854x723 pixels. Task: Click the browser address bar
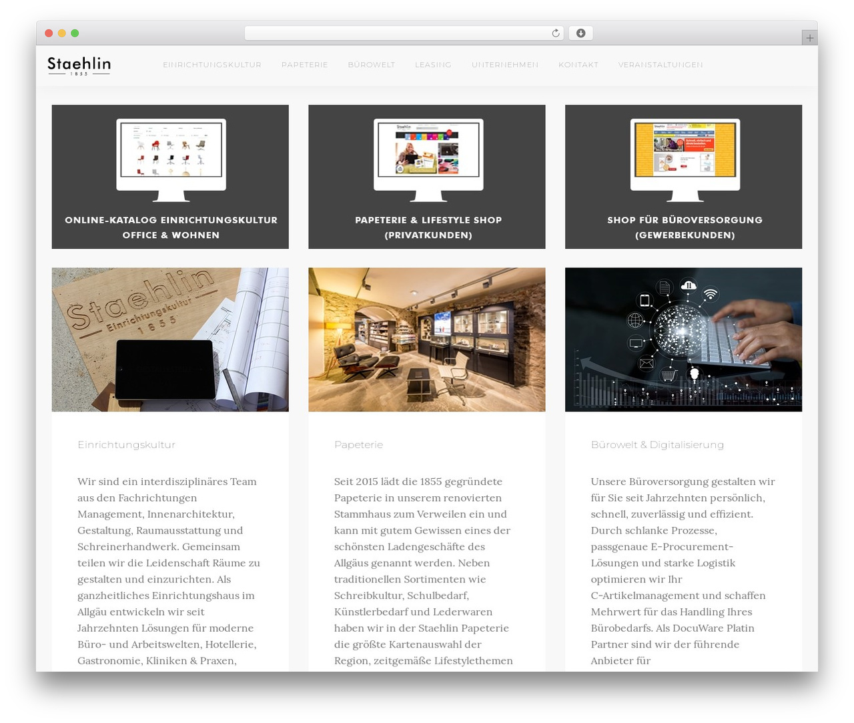point(404,33)
